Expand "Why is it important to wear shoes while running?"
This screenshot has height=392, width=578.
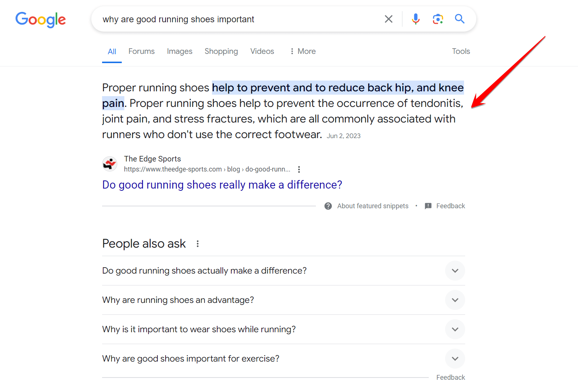click(x=455, y=329)
